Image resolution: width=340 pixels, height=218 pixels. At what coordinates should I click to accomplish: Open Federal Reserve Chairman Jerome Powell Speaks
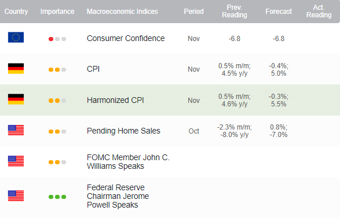118,196
